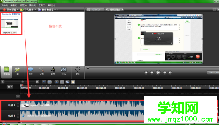Toggle the lock on Track 2 (轨道 2)

pos(18,106)
